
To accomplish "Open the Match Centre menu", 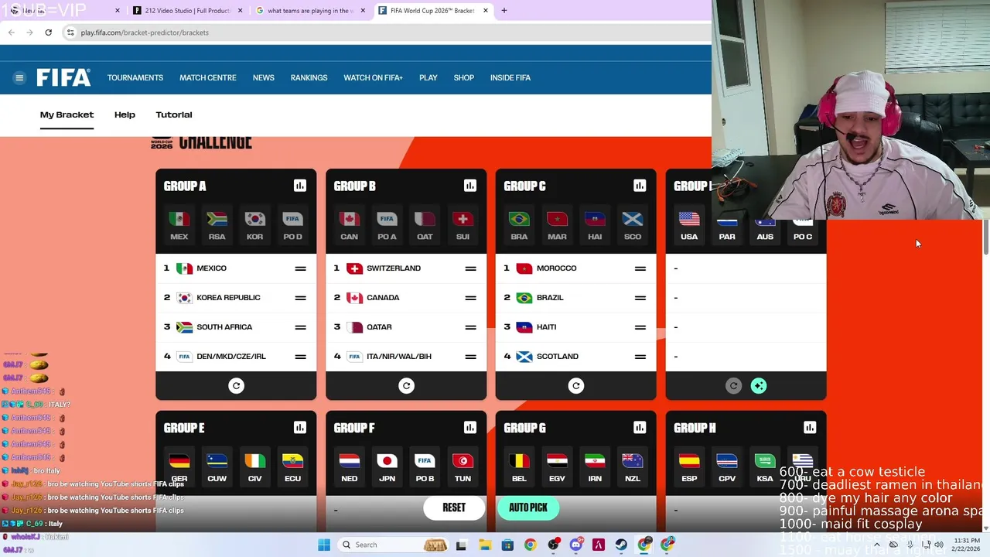I will coord(208,77).
